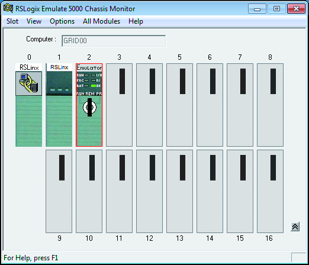This screenshot has width=309, height=265.
Task: Select the RSLinx module in slot 0
Action: pos(29,105)
